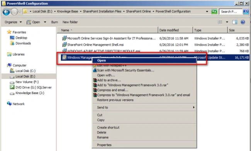This screenshot has width=251, height=151.
Task: Open the address bar history dropdown
Action: pos(207,12)
